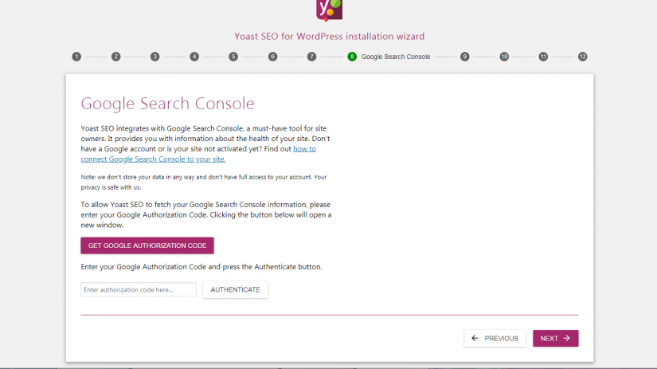Go to wizard step 4

tap(194, 57)
